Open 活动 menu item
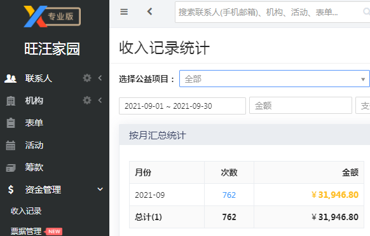 coord(34,145)
